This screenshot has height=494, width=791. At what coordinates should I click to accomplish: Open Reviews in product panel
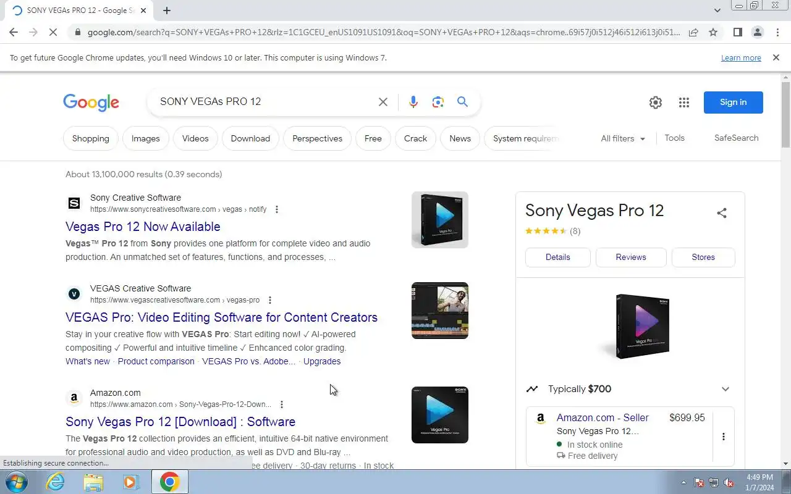pos(631,257)
